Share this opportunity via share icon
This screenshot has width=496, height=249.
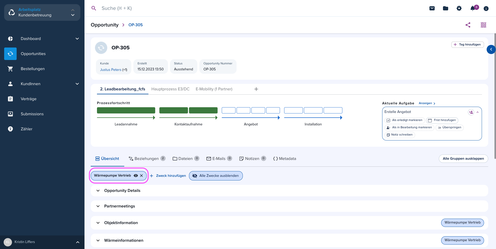[x=468, y=25]
